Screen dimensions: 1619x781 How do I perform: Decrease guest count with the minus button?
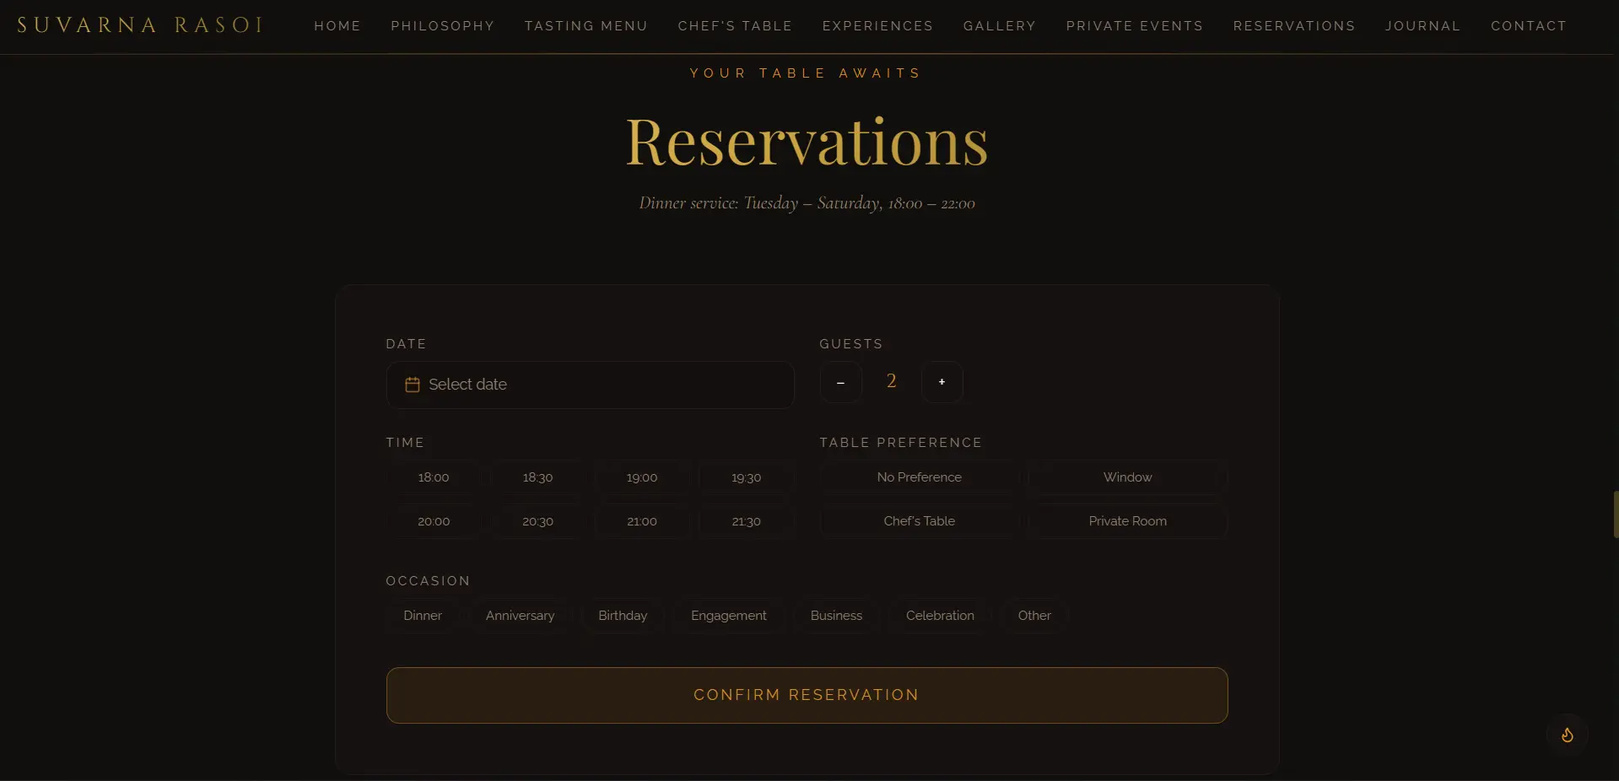pyautogui.click(x=840, y=382)
